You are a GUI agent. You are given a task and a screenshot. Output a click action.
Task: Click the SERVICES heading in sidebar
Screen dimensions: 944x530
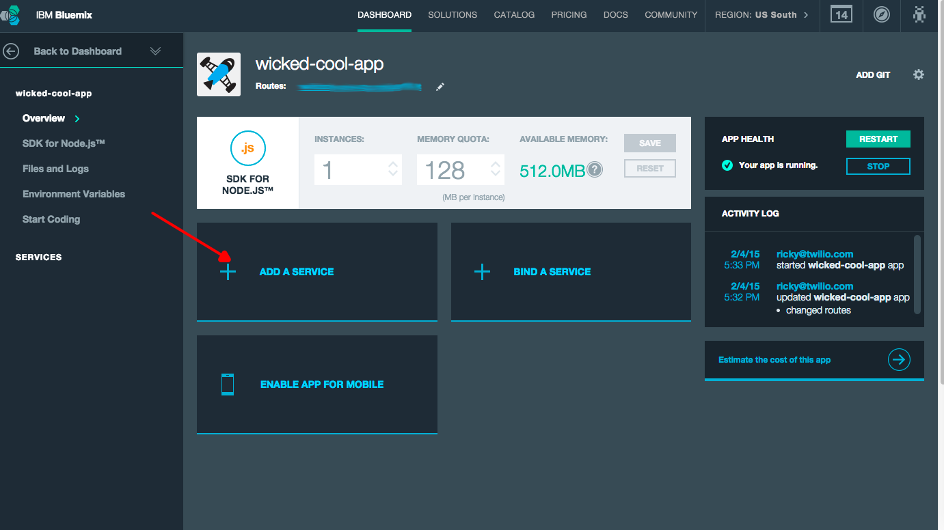(x=38, y=257)
